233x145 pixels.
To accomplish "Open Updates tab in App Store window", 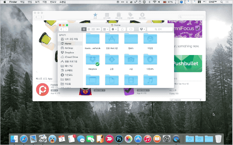I will click(x=142, y=16).
